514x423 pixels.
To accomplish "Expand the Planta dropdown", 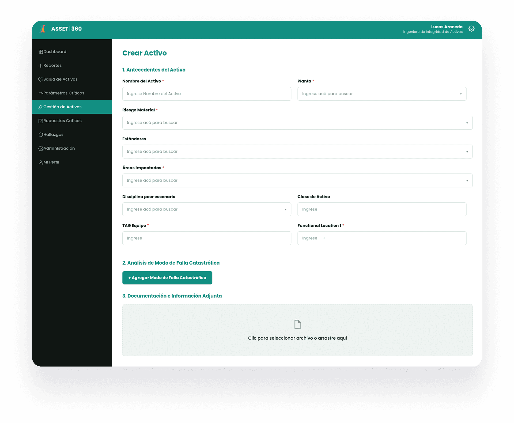I will coord(382,94).
